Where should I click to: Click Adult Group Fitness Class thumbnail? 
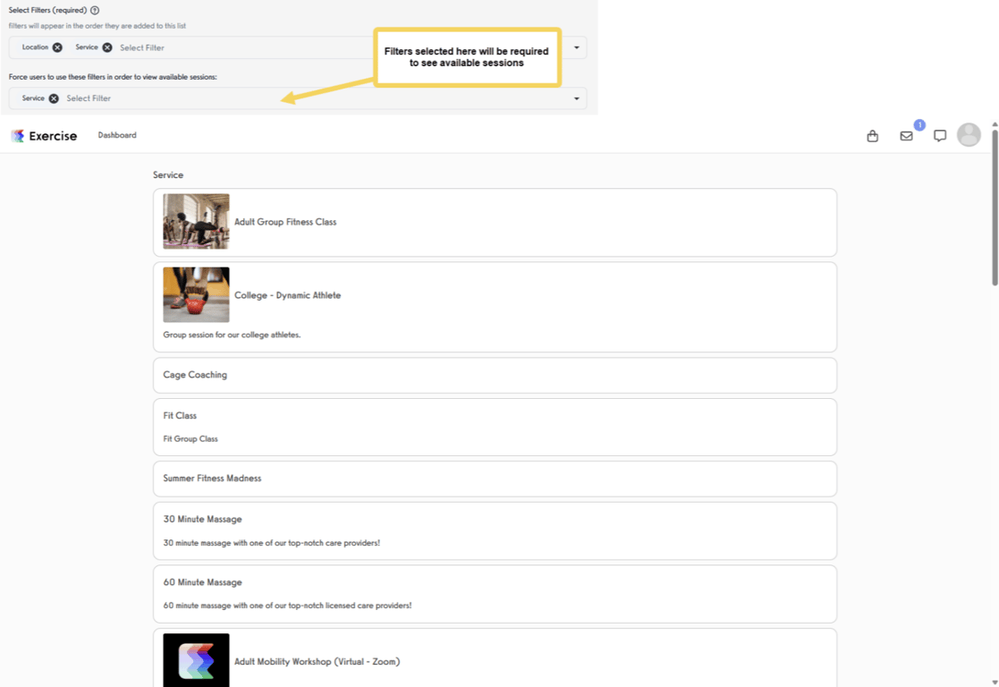(196, 221)
